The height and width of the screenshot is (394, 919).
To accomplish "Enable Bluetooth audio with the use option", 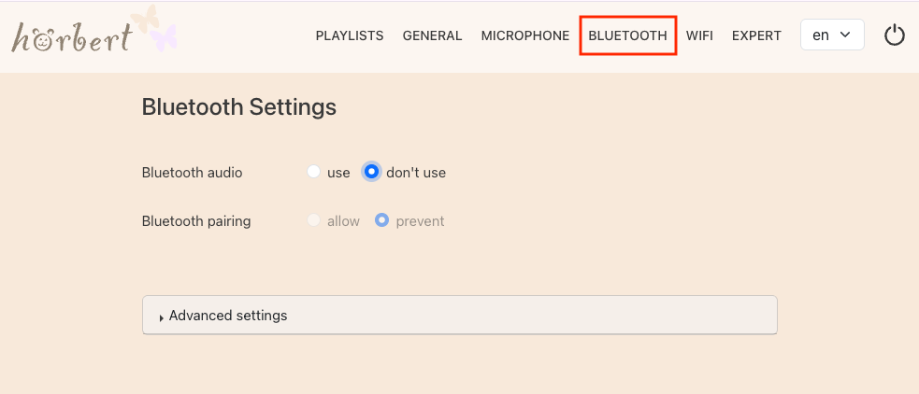I will 314,172.
